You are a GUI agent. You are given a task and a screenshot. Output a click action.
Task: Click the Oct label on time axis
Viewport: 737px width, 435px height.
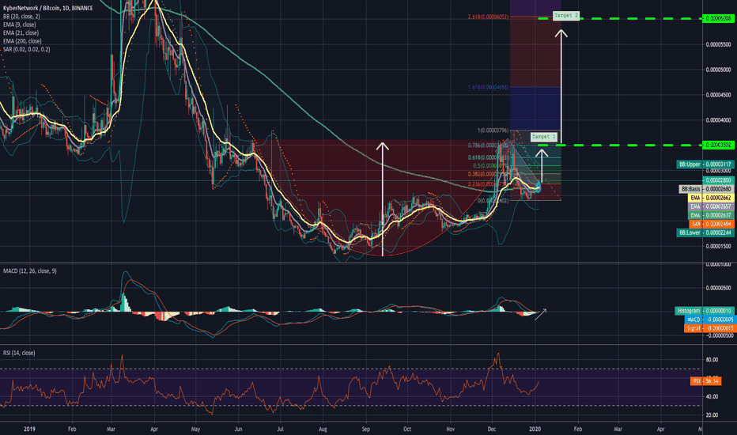(407, 429)
